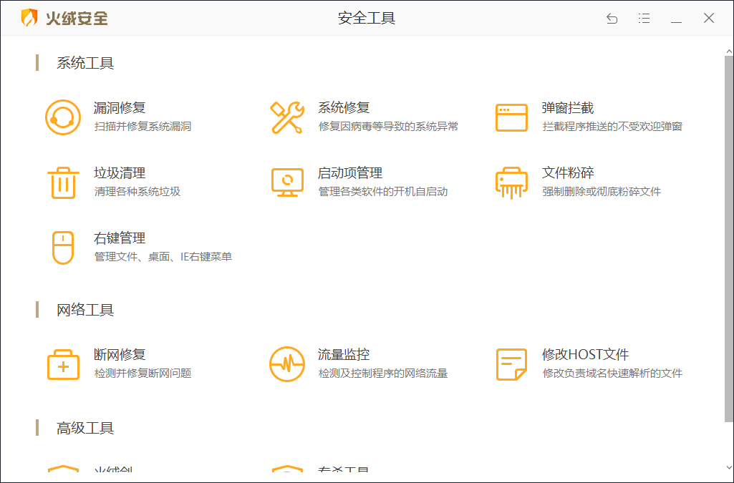
Task: Launch the 流量监控 traffic monitor icon
Action: [x=286, y=364]
